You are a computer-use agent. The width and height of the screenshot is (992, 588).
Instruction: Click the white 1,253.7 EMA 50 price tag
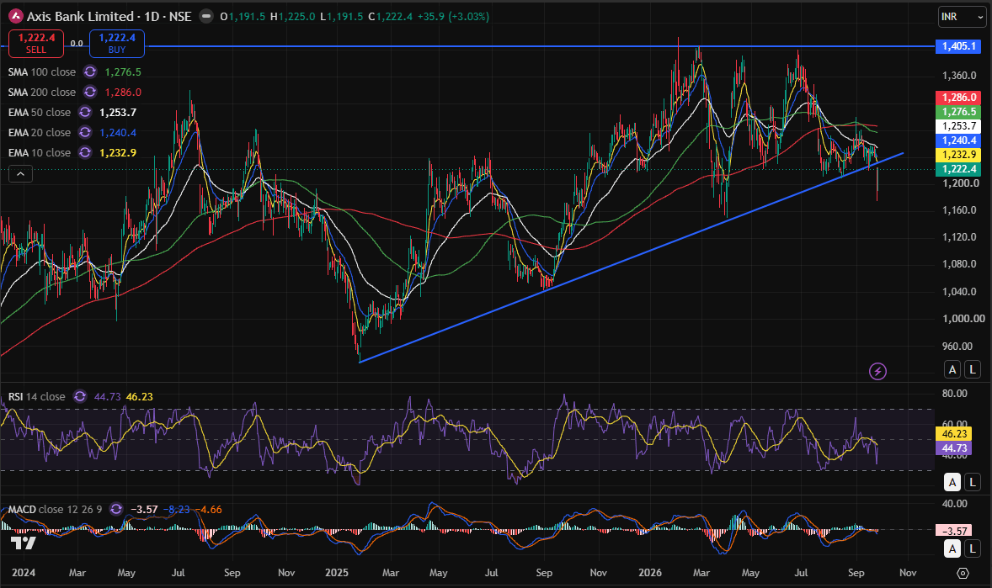pyautogui.click(x=957, y=126)
